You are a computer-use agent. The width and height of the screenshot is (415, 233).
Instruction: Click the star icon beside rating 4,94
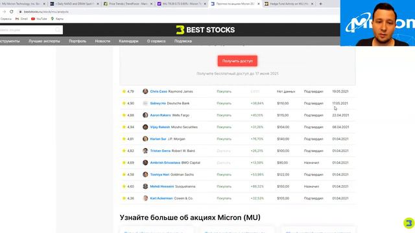[124, 127]
